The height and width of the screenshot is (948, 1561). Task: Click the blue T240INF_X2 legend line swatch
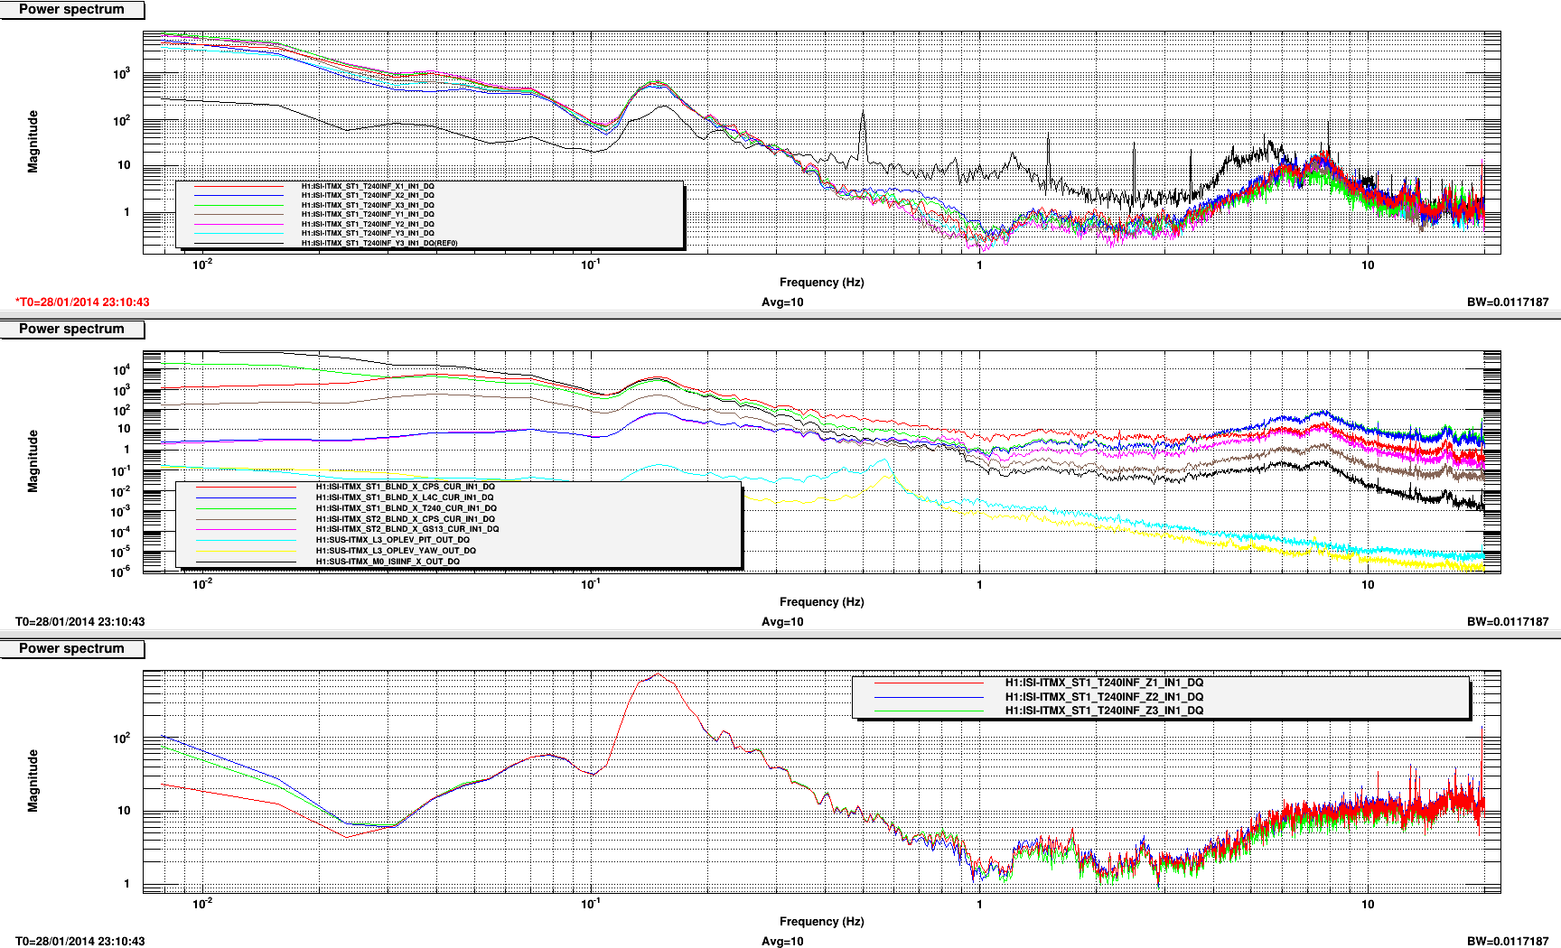(x=238, y=195)
